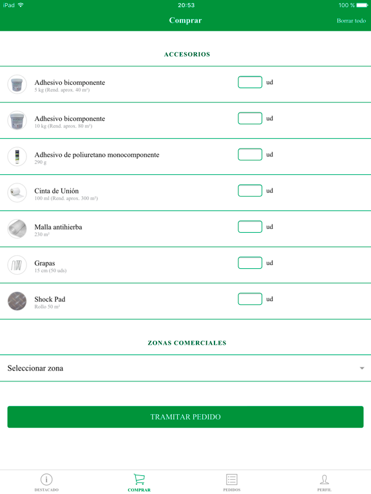Open the Pedidos list icon
Image resolution: width=371 pixels, height=494 pixels.
(x=232, y=479)
